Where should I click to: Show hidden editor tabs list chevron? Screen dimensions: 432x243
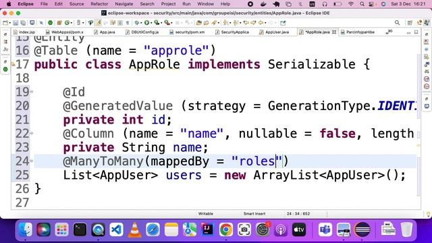tap(389, 32)
